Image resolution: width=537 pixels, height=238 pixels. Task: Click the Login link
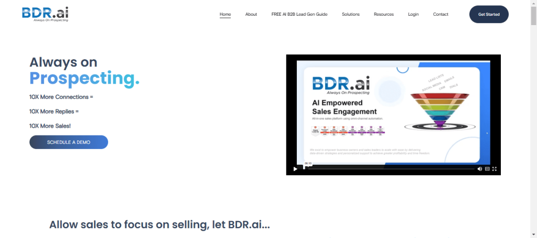(413, 14)
